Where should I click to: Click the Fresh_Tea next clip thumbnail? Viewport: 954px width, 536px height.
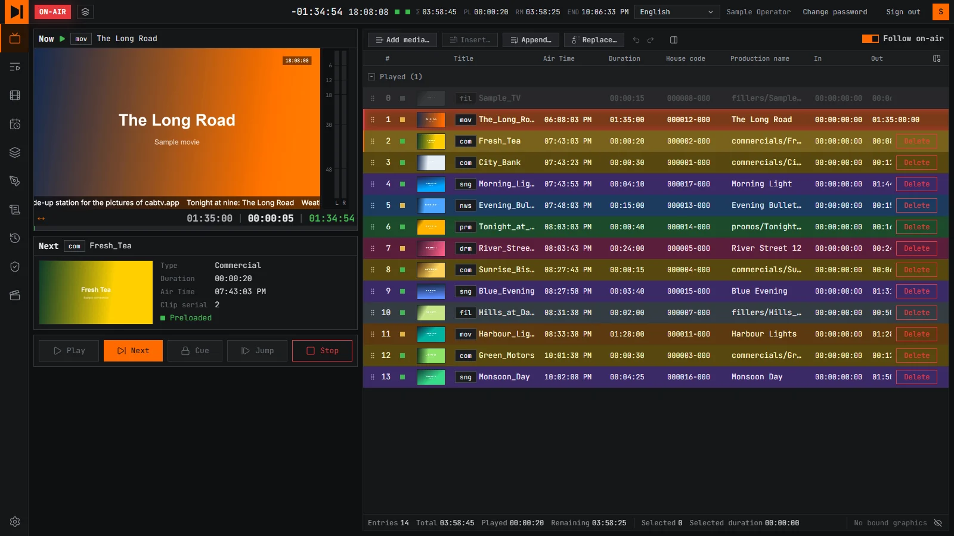(96, 292)
